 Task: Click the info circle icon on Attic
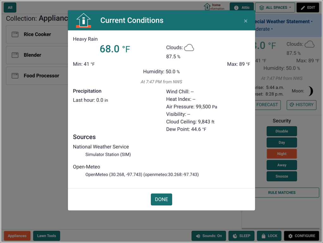tap(236, 8)
